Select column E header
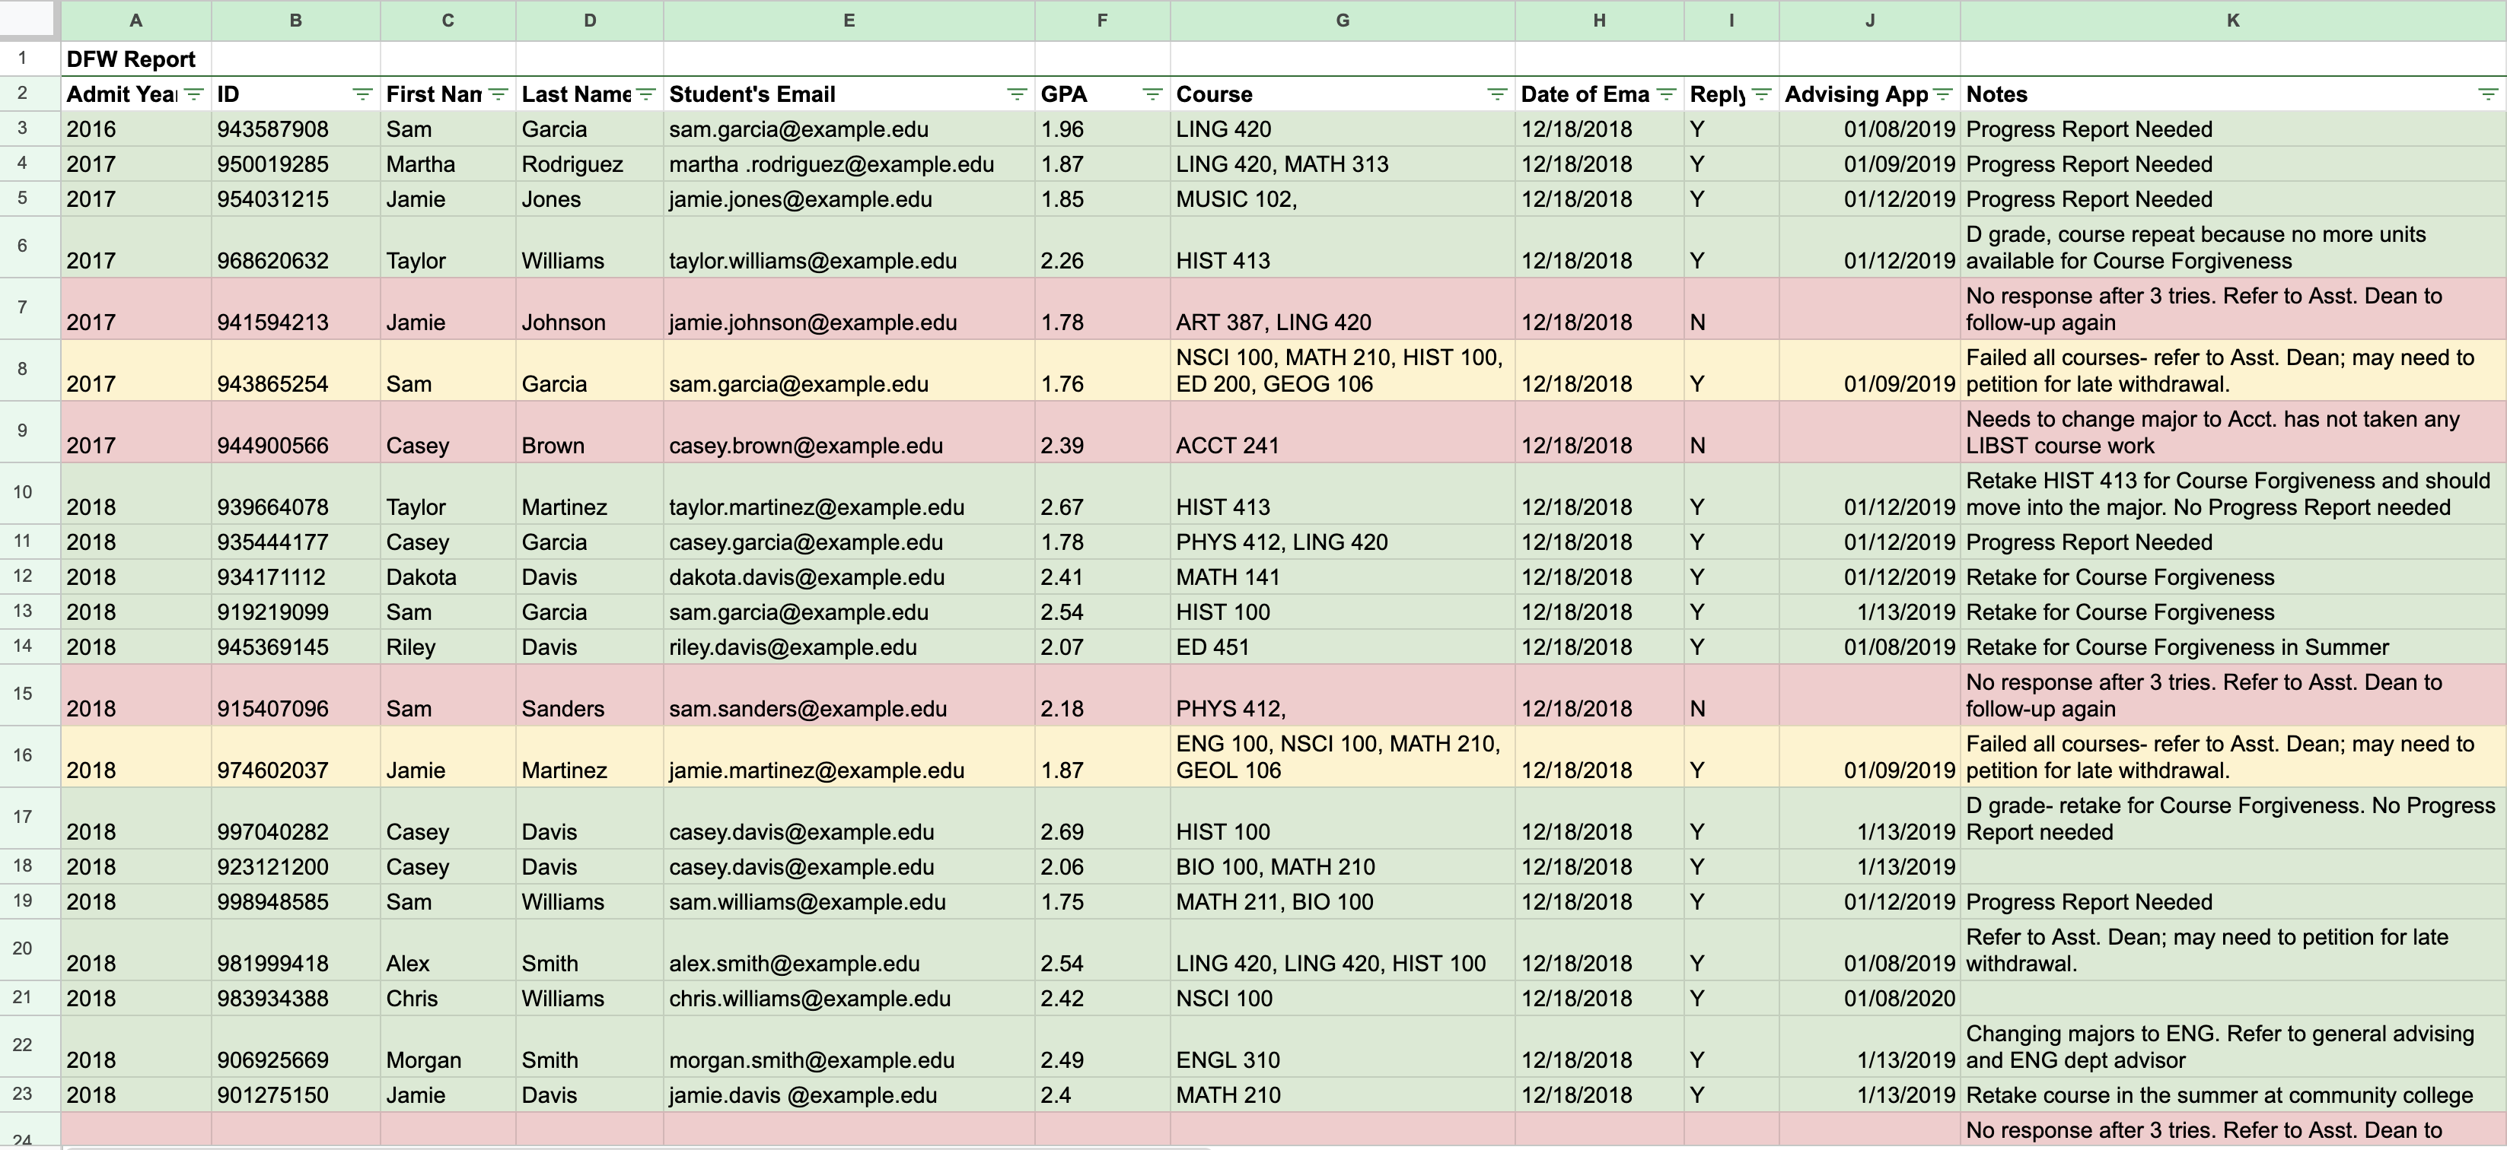The height and width of the screenshot is (1150, 2507). click(849, 21)
